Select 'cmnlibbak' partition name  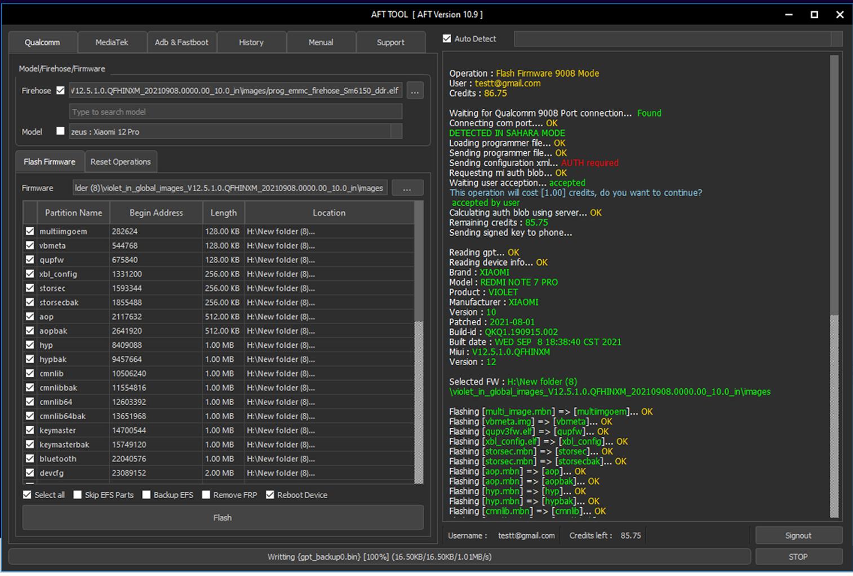tap(59, 388)
